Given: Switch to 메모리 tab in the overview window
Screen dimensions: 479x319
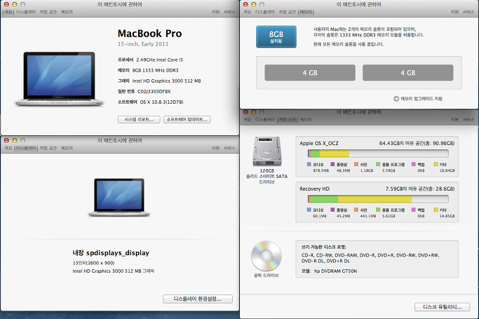Looking at the screenshot, I should (x=67, y=12).
